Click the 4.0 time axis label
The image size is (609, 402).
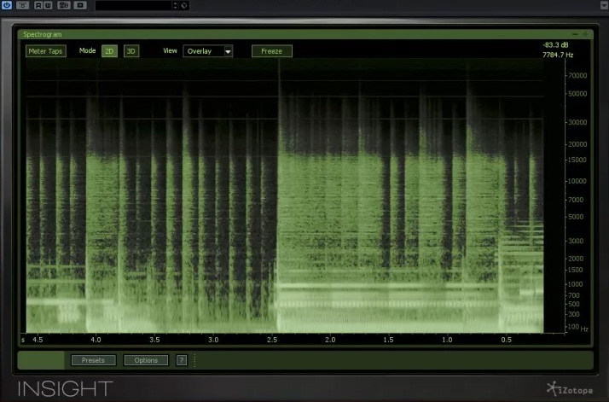coord(96,340)
